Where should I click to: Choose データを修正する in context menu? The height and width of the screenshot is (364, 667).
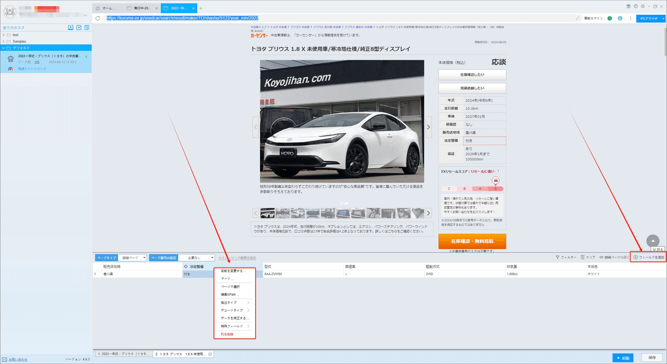pos(234,318)
